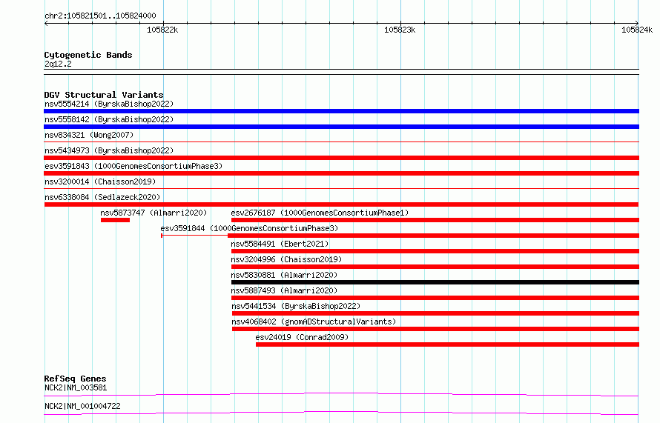Screen dimensions: 660x423
Task: Click the left arrowhead on the ruler
Action: pyautogui.click(x=46, y=24)
